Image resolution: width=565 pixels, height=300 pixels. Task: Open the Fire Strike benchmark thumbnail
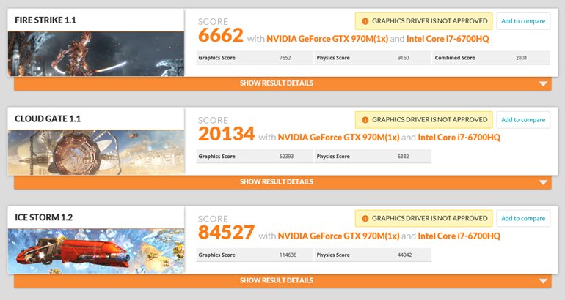point(95,54)
